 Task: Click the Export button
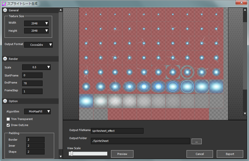pyautogui.click(x=230, y=154)
